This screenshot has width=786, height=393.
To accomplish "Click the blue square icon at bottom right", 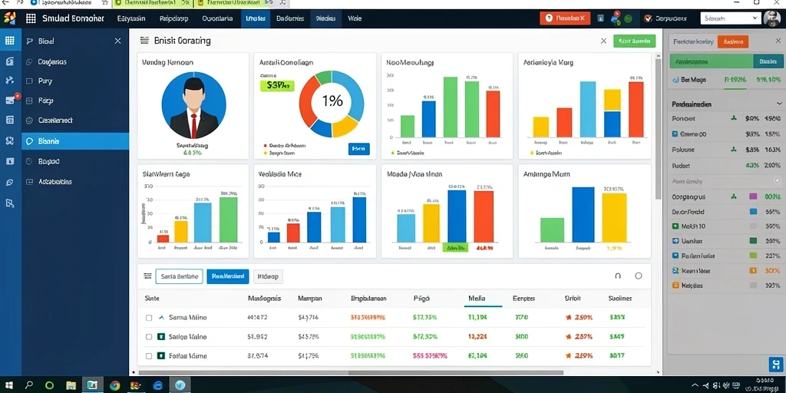I will [775, 363].
